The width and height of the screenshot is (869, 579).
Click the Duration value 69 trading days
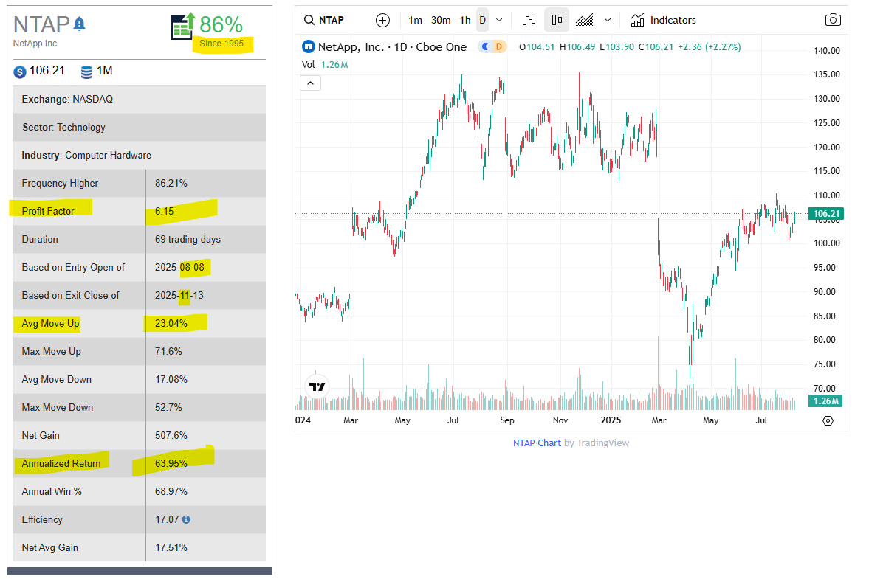pyautogui.click(x=188, y=240)
